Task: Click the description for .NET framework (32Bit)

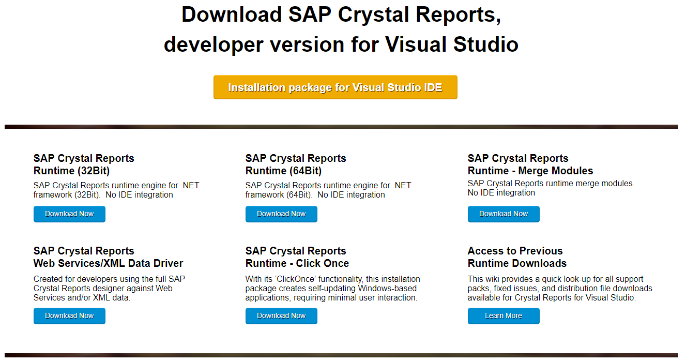Action: click(116, 190)
